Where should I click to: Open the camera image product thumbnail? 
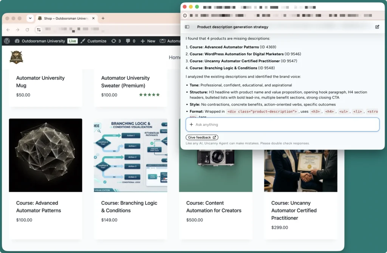[x=215, y=171]
